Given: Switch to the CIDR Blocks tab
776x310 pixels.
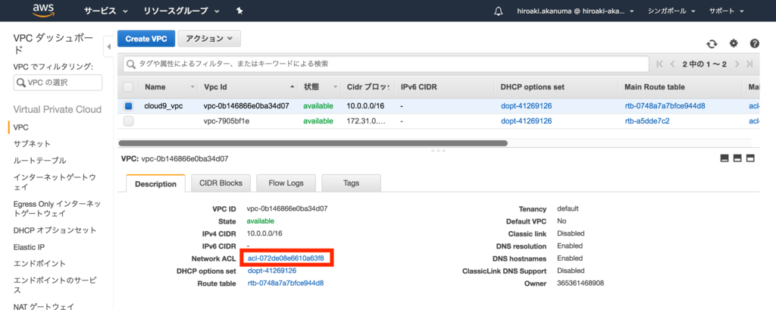Looking at the screenshot, I should click(221, 183).
